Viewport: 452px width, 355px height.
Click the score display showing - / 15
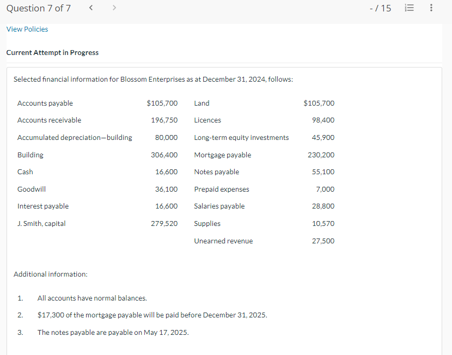[380, 8]
